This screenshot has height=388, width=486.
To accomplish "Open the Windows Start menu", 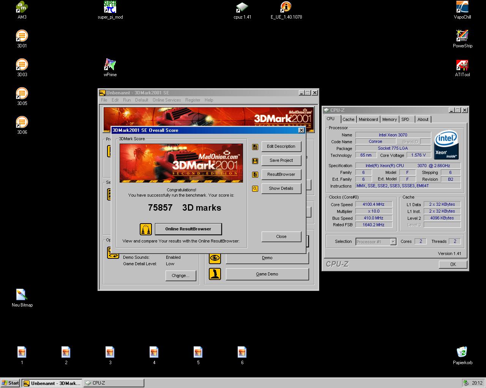I will pos(10,383).
